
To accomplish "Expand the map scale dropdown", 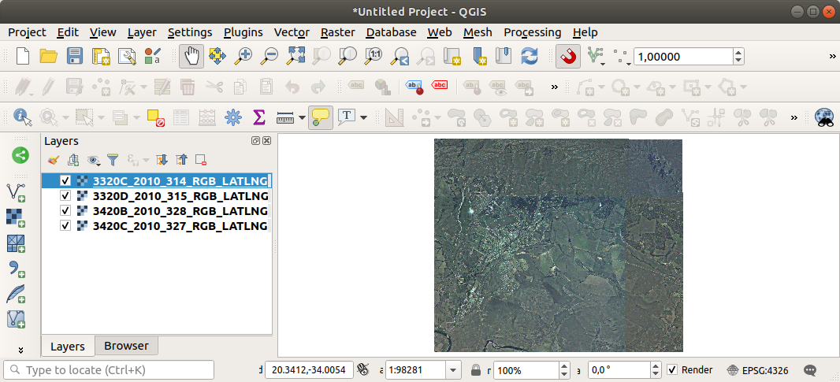I will pos(454,369).
